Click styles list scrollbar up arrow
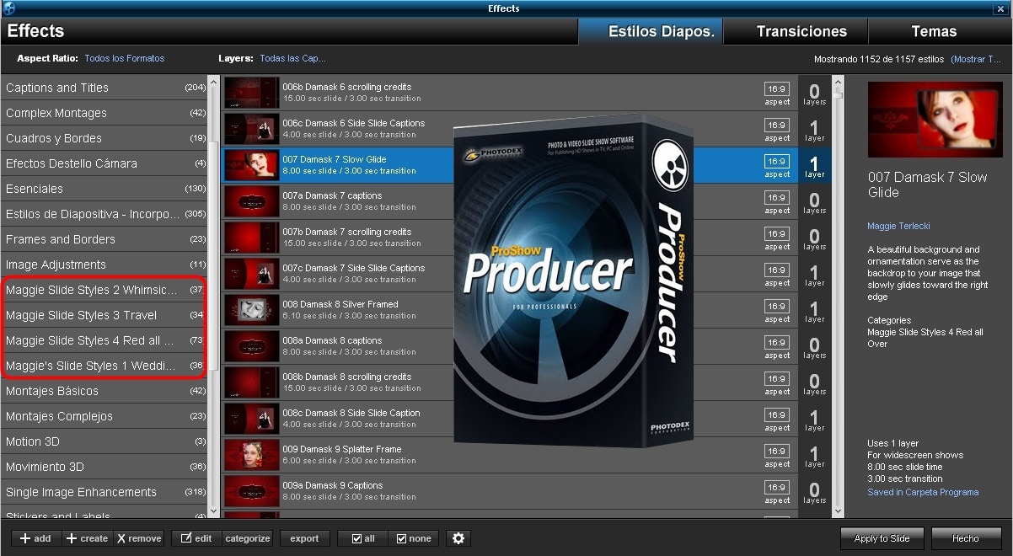The width and height of the screenshot is (1013, 556). click(838, 82)
